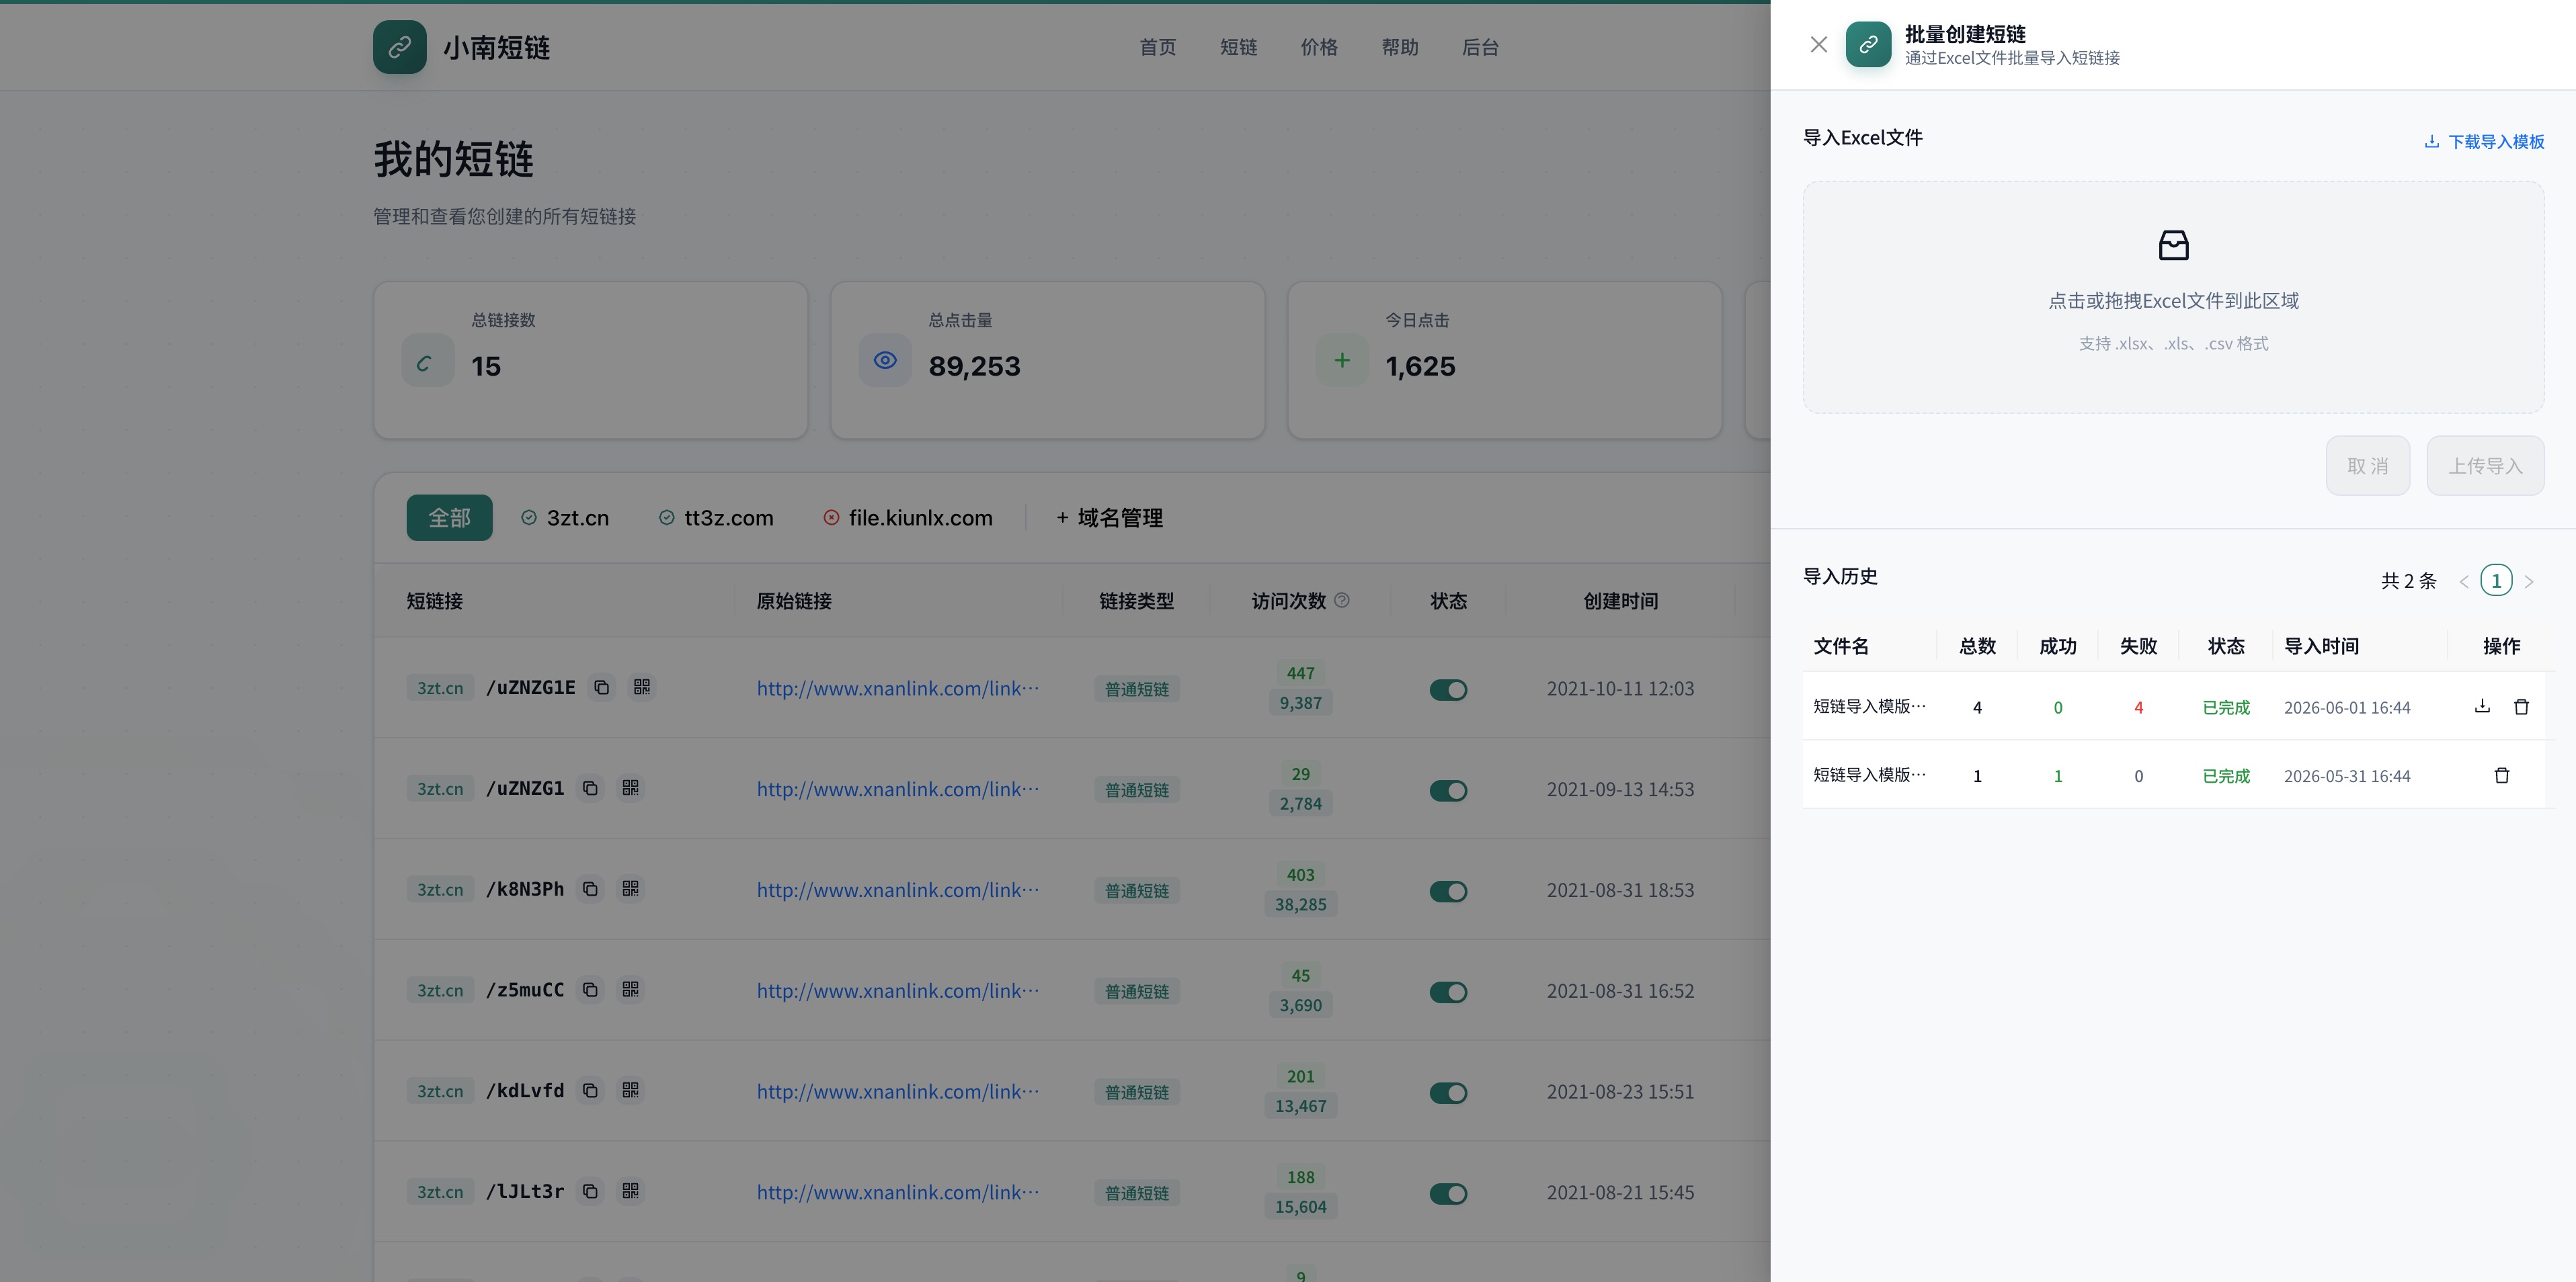Click the 普通短链 tag in /z5muCC row
The image size is (2576, 1282).
1137,991
